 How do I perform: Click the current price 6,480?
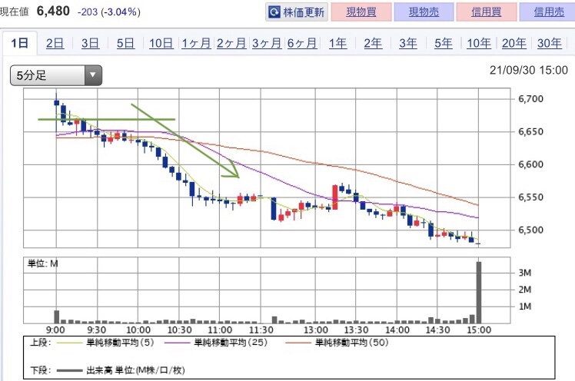(53, 11)
